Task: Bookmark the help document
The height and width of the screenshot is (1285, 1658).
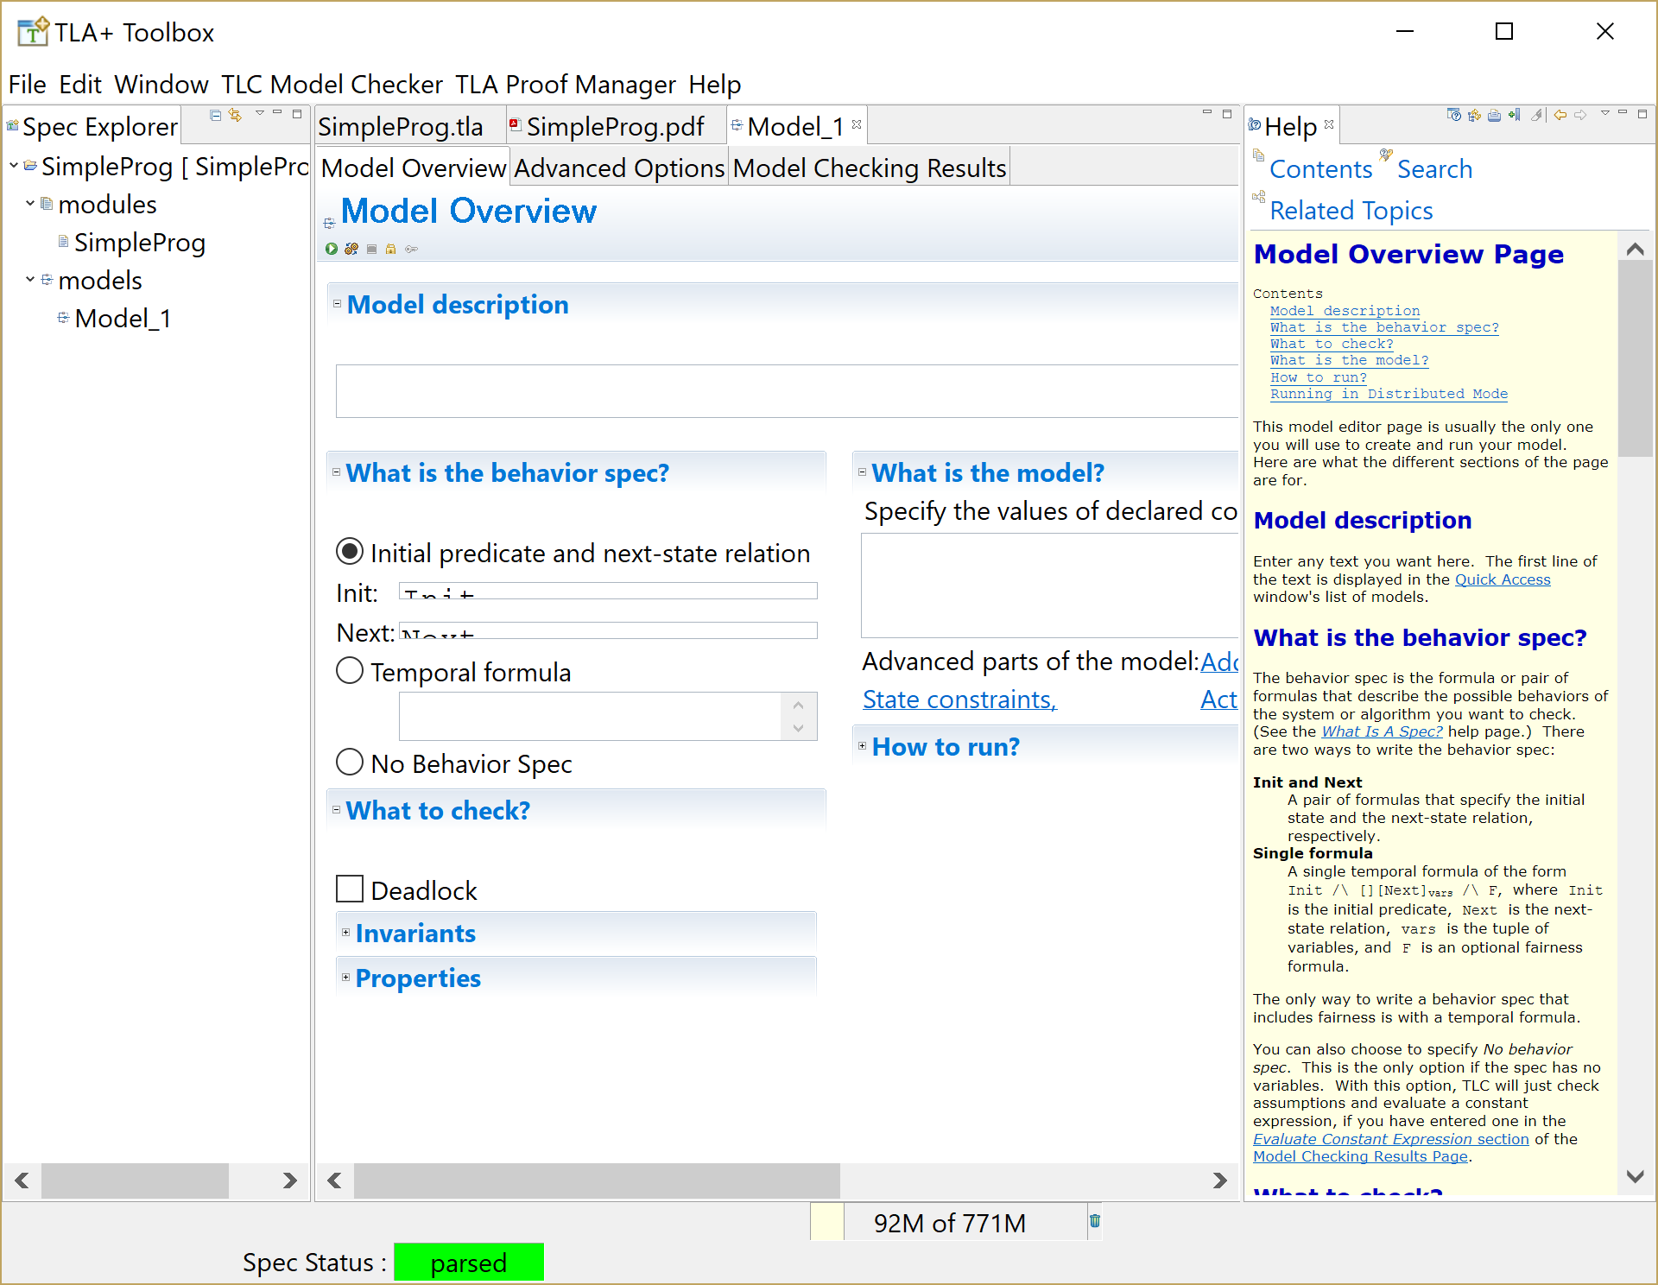Action: [1514, 114]
